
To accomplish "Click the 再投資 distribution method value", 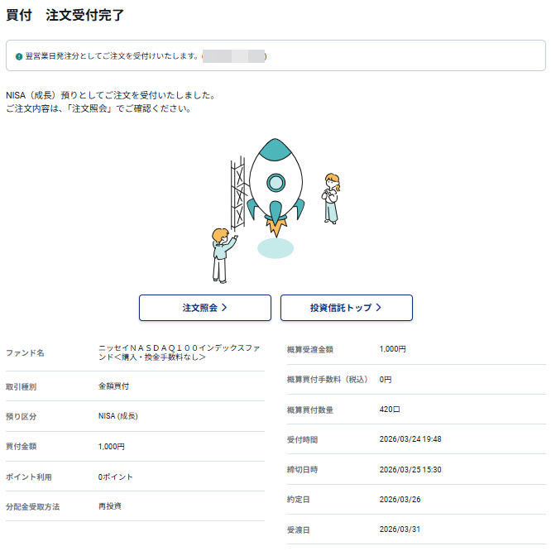I will 109,506.
